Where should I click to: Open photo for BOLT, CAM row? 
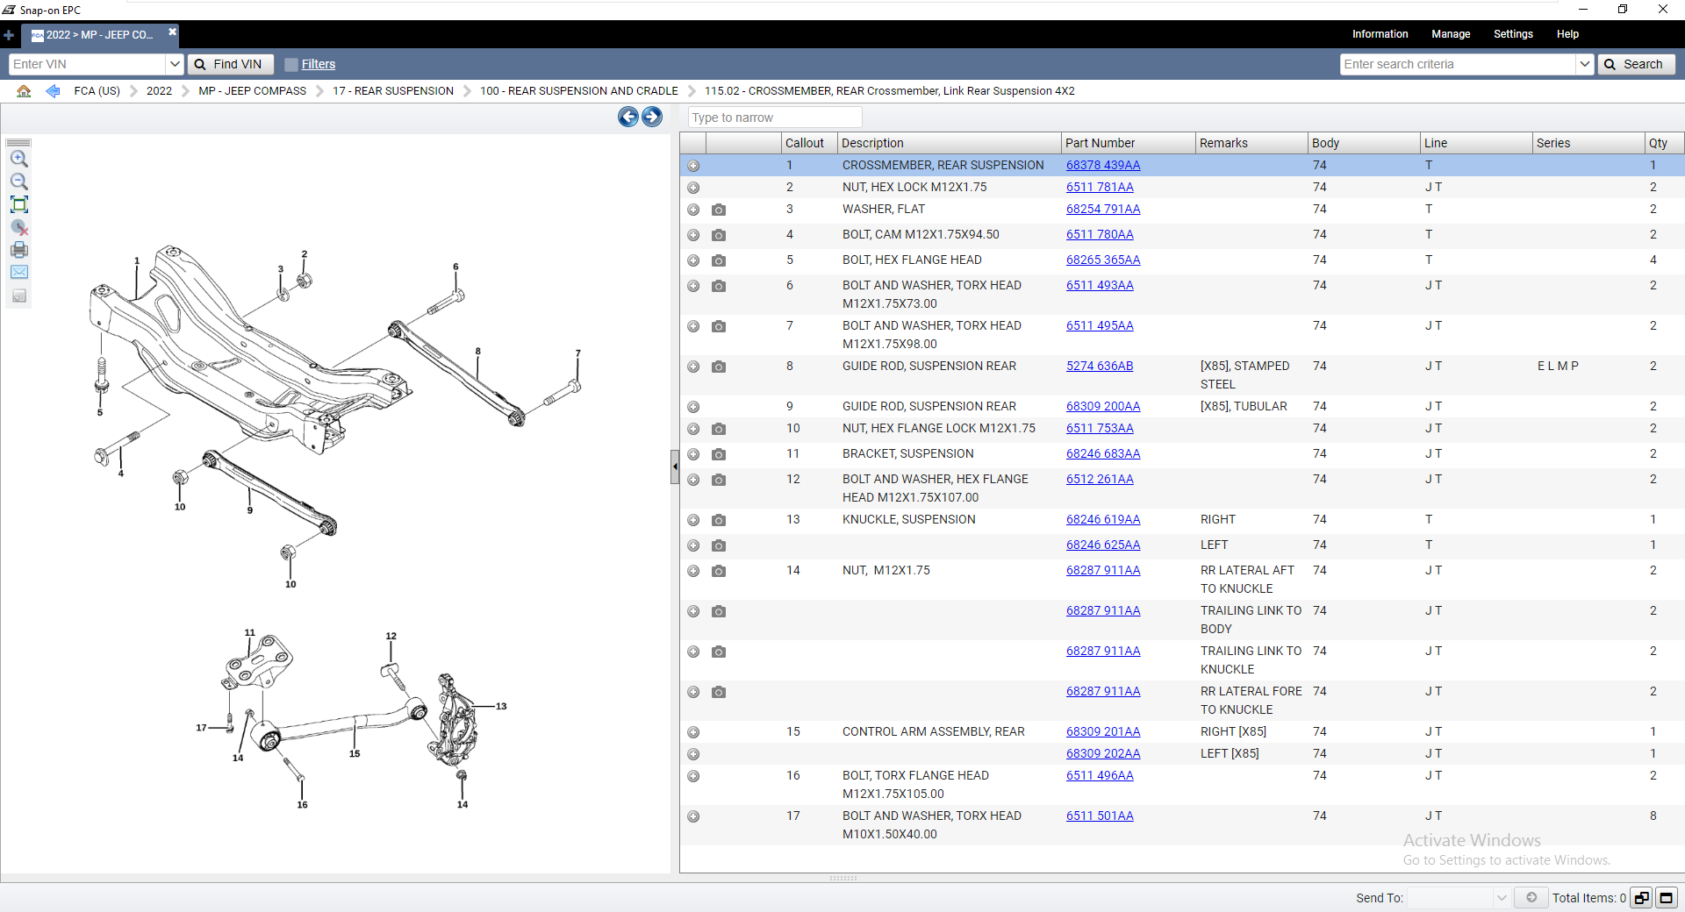click(x=719, y=235)
